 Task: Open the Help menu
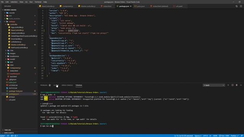(45, 2)
